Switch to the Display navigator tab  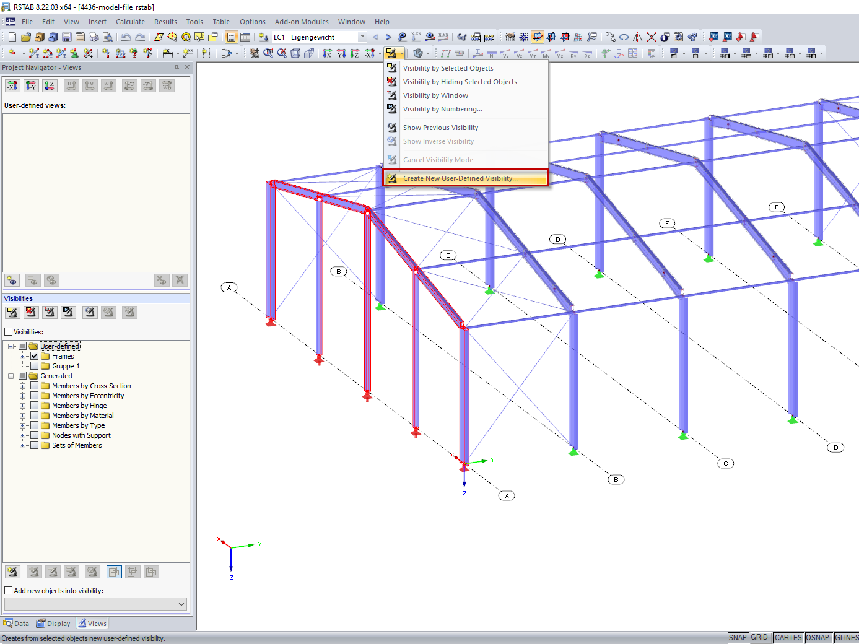click(54, 624)
